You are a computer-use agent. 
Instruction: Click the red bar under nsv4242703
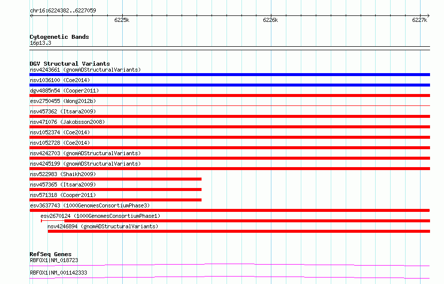(229, 158)
